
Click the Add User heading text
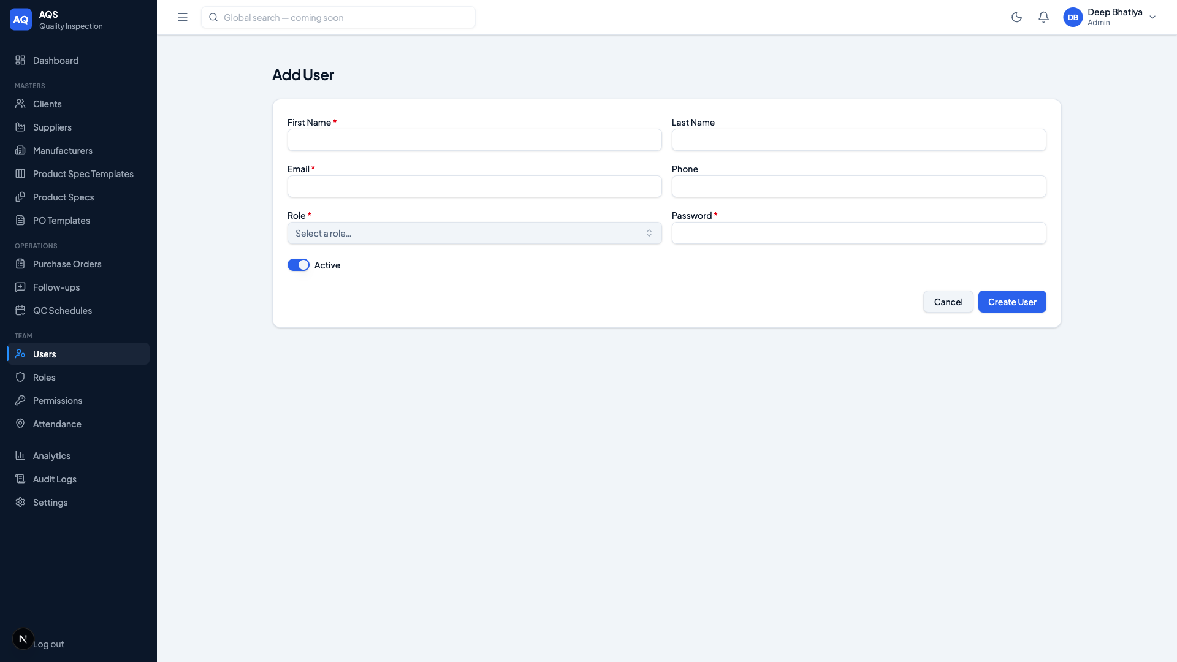(x=303, y=75)
